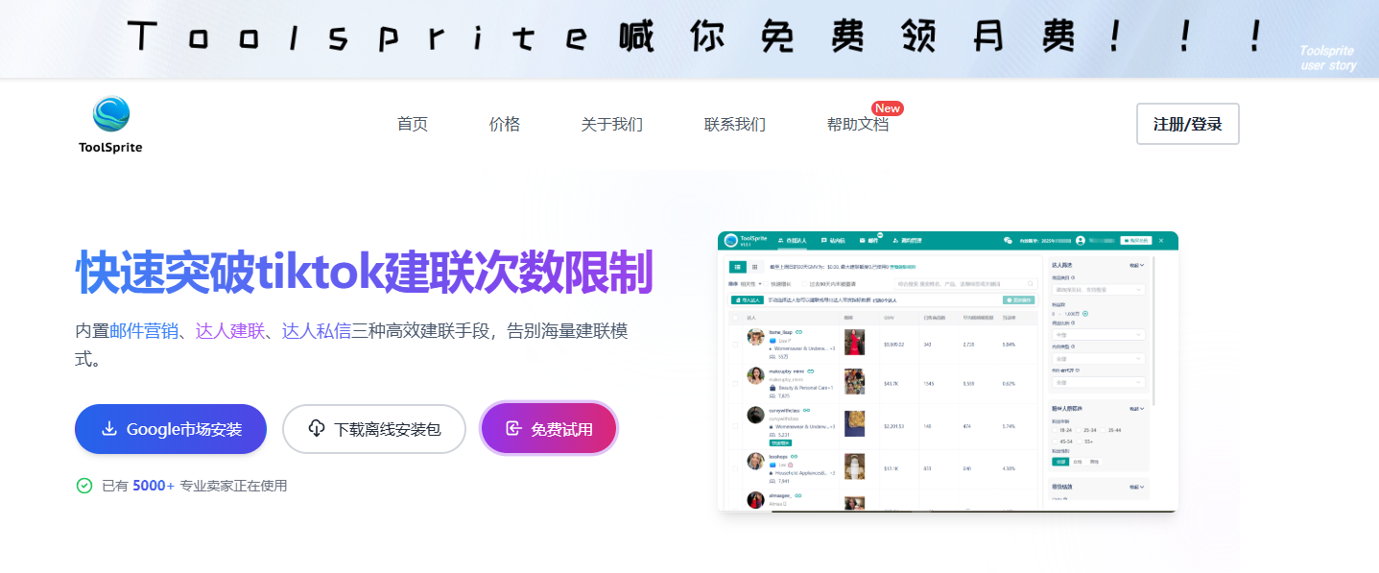This screenshot has width=1379, height=573.
Task: Open the 联系我们 nav item
Action: (x=735, y=124)
